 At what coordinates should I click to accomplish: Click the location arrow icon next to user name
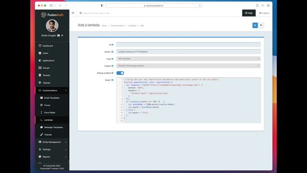coord(62,36)
